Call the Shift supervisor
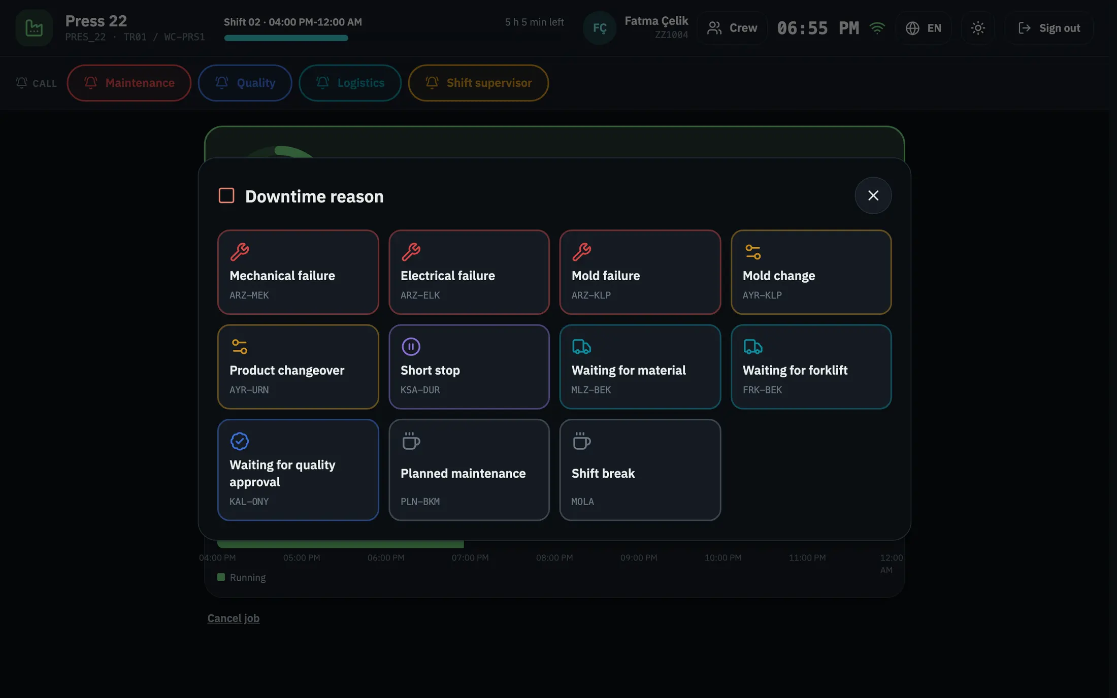The image size is (1117, 698). tap(478, 83)
